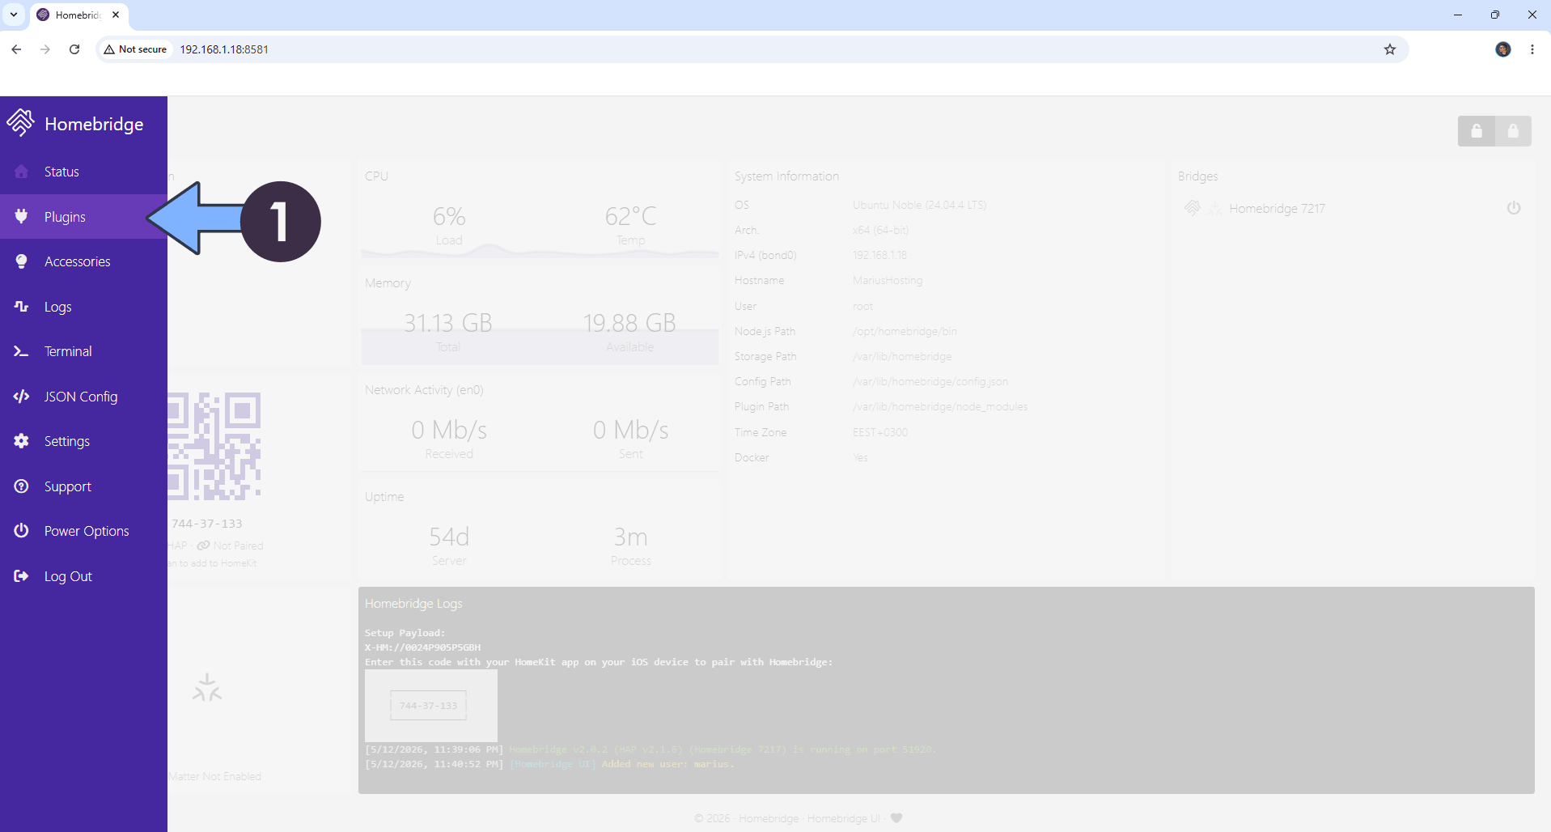1551x832 pixels.
Task: Click the footer heart icon
Action: click(x=896, y=818)
